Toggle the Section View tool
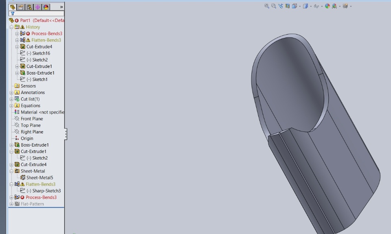Image resolution: width=391 pixels, height=234 pixels. click(288, 6)
